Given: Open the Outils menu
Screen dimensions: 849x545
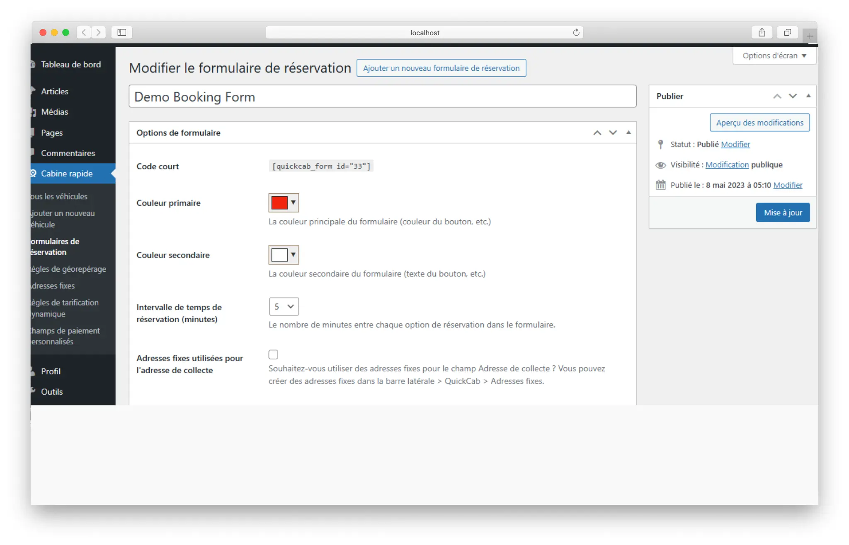Looking at the screenshot, I should pyautogui.click(x=52, y=392).
